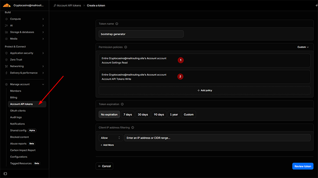Open the Allow filter dropdown
This screenshot has height=178, width=318.
(x=110, y=138)
